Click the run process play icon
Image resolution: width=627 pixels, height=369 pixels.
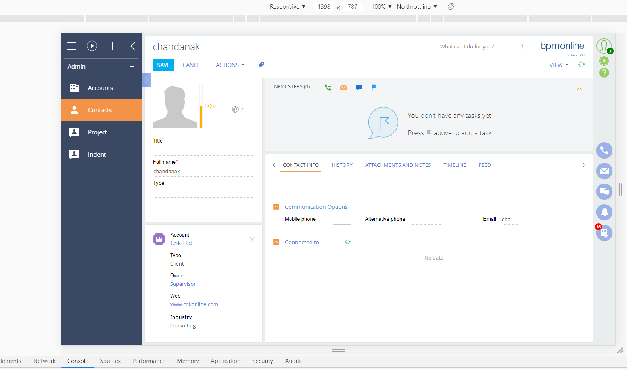92,46
